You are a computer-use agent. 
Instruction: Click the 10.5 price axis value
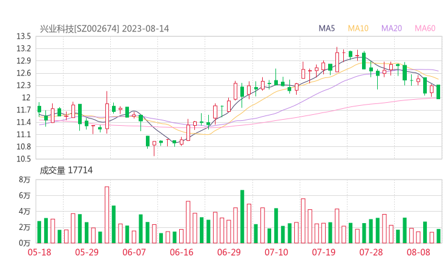click(24, 159)
